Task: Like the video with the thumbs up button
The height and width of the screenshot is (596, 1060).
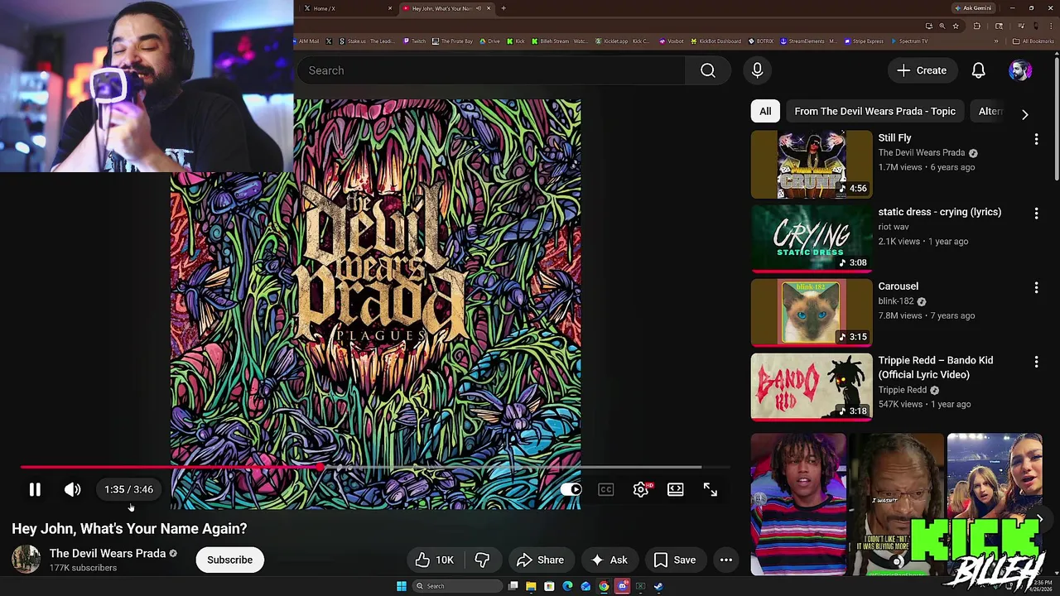Action: tap(435, 560)
